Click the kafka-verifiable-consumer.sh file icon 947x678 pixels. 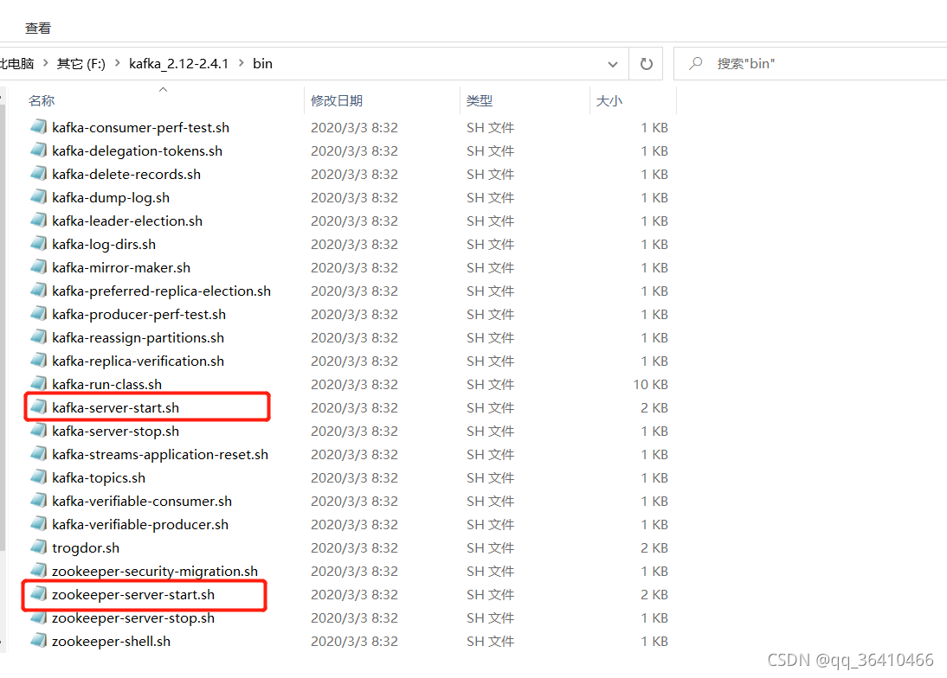click(x=39, y=501)
